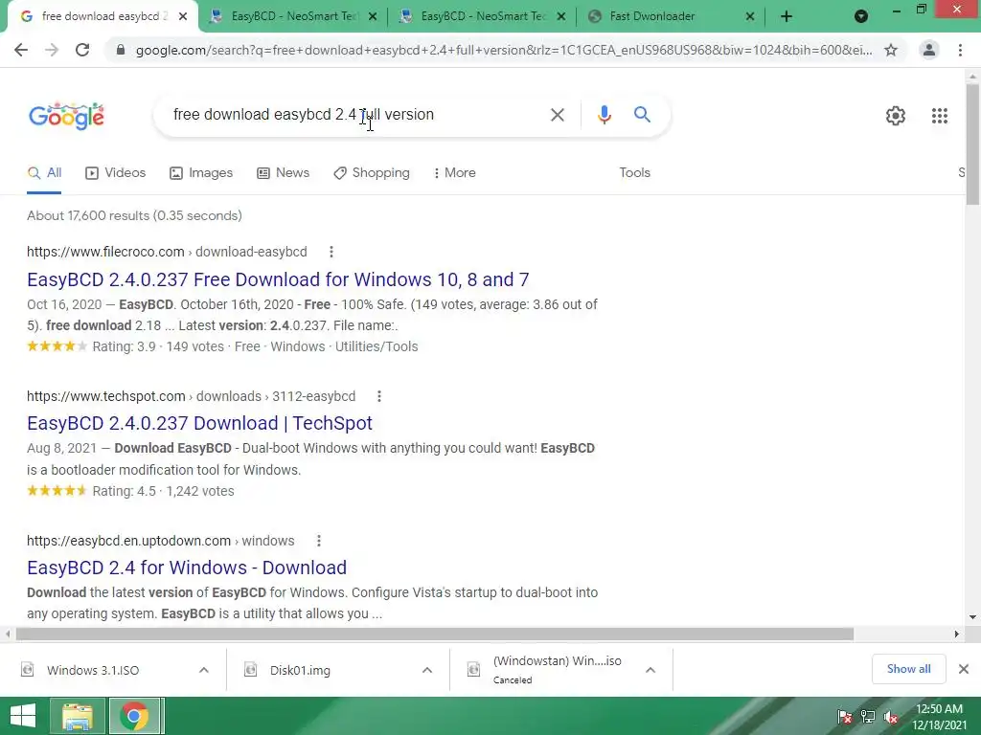Click https://easybcd.en.uptodown.com result URL

click(x=160, y=541)
